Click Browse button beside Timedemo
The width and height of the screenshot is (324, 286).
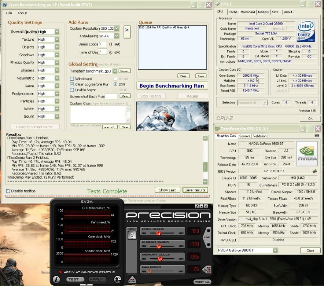pos(125,71)
